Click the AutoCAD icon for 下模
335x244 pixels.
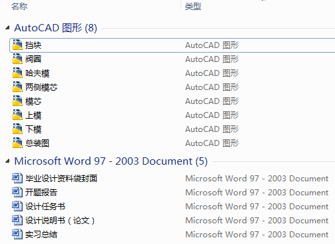(x=17, y=129)
